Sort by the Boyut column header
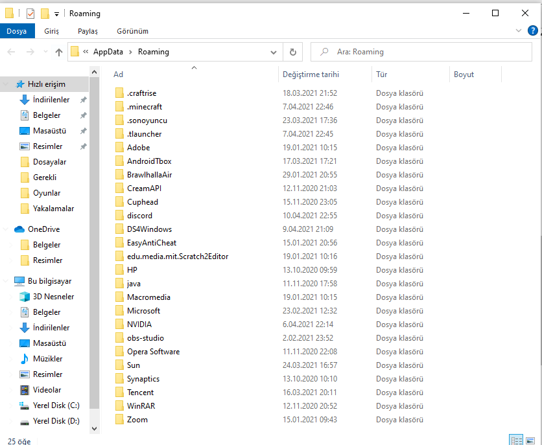 click(464, 74)
